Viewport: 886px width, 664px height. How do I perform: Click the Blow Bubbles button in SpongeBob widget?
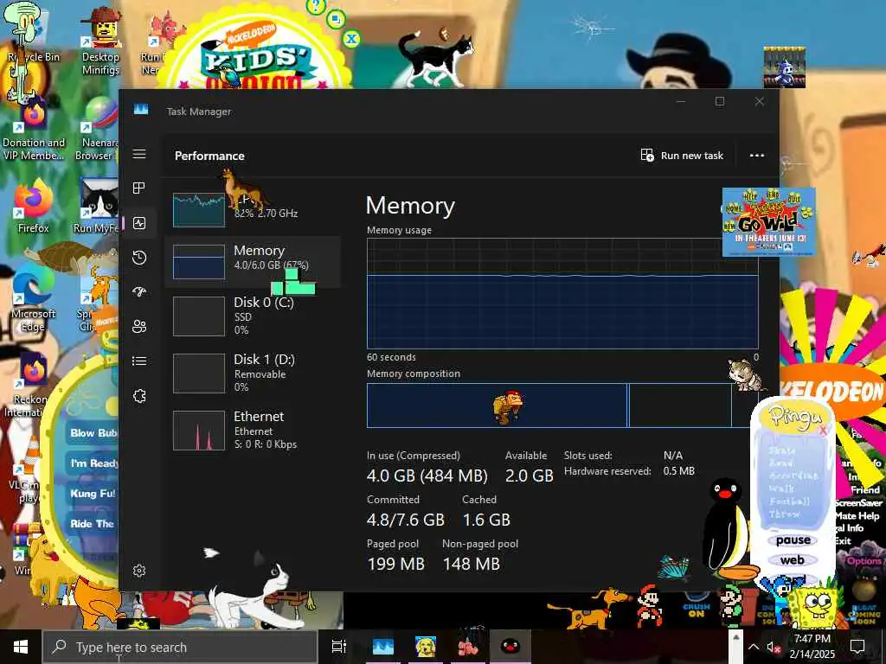coord(92,432)
